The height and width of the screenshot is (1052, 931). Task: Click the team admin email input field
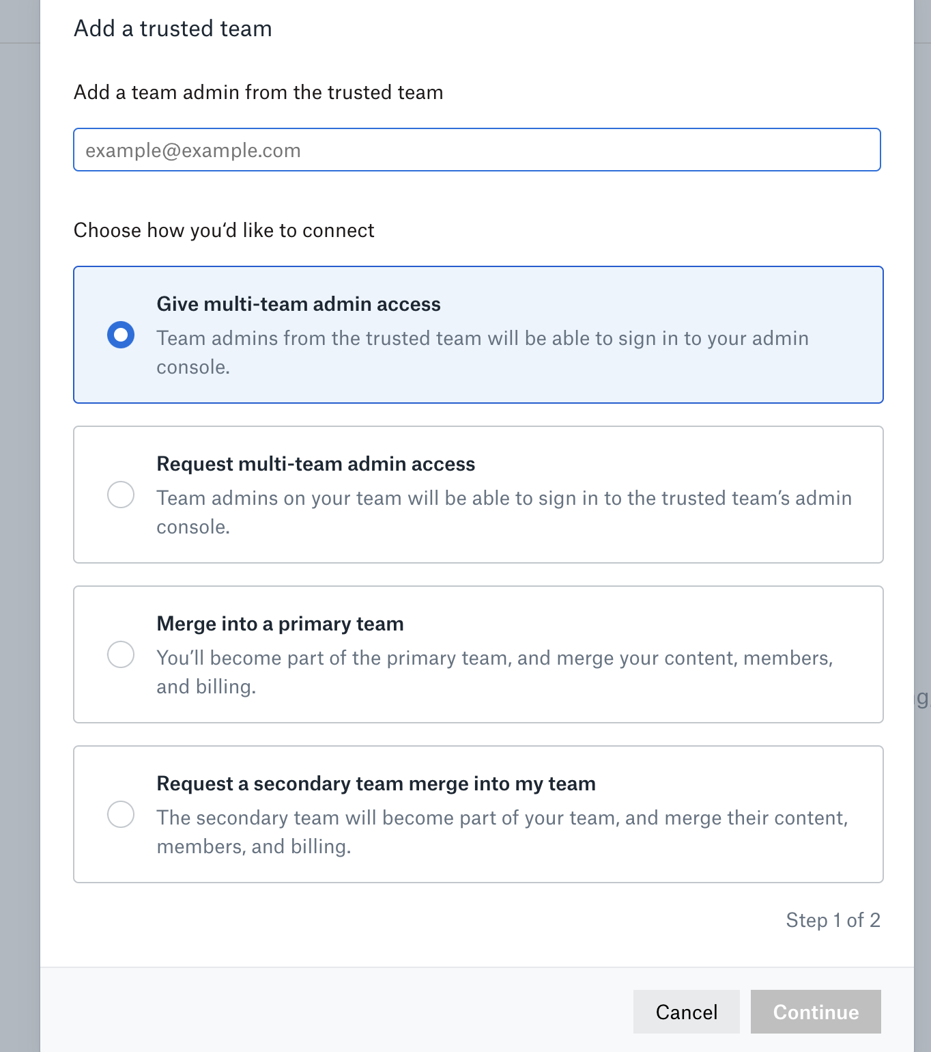point(476,150)
